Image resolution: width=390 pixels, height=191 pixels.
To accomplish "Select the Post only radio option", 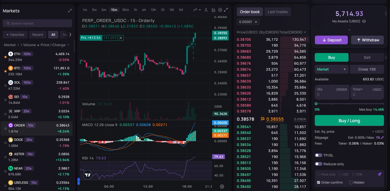I will 318,174.
